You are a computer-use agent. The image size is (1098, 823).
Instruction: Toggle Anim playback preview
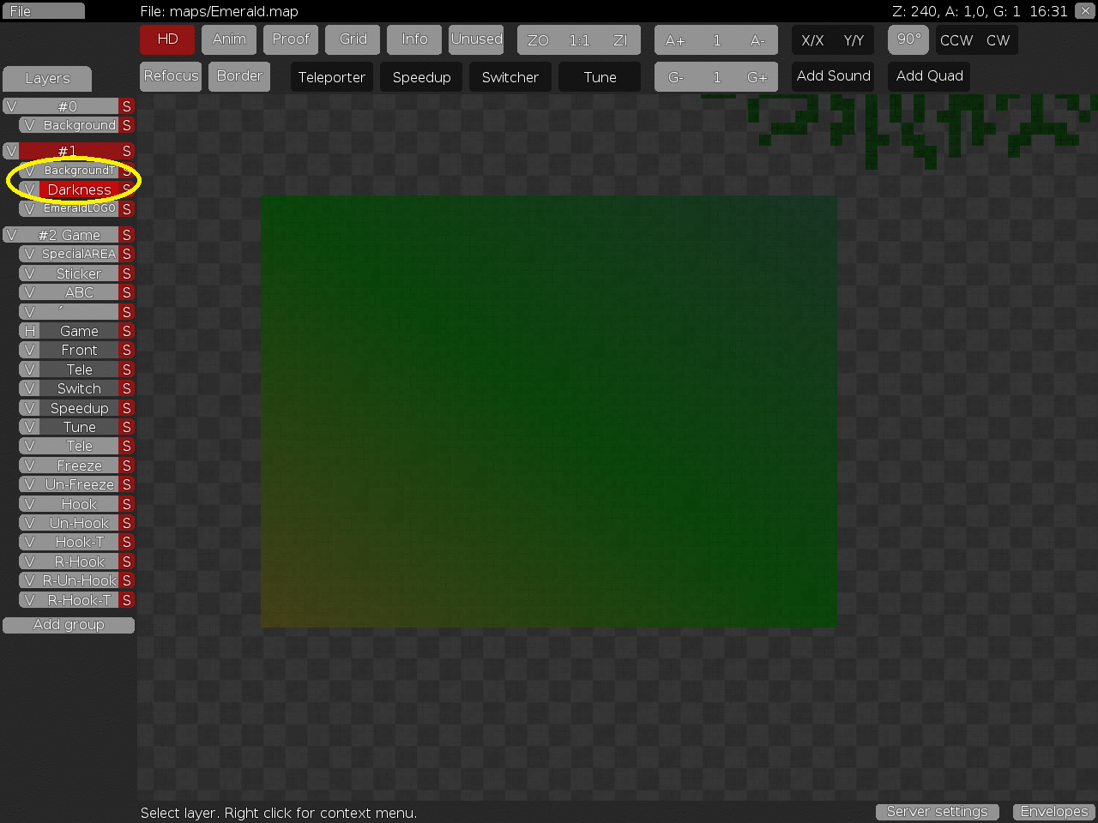[228, 39]
